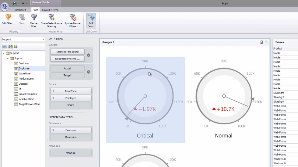Select the Employee field in tree

coord(24,68)
